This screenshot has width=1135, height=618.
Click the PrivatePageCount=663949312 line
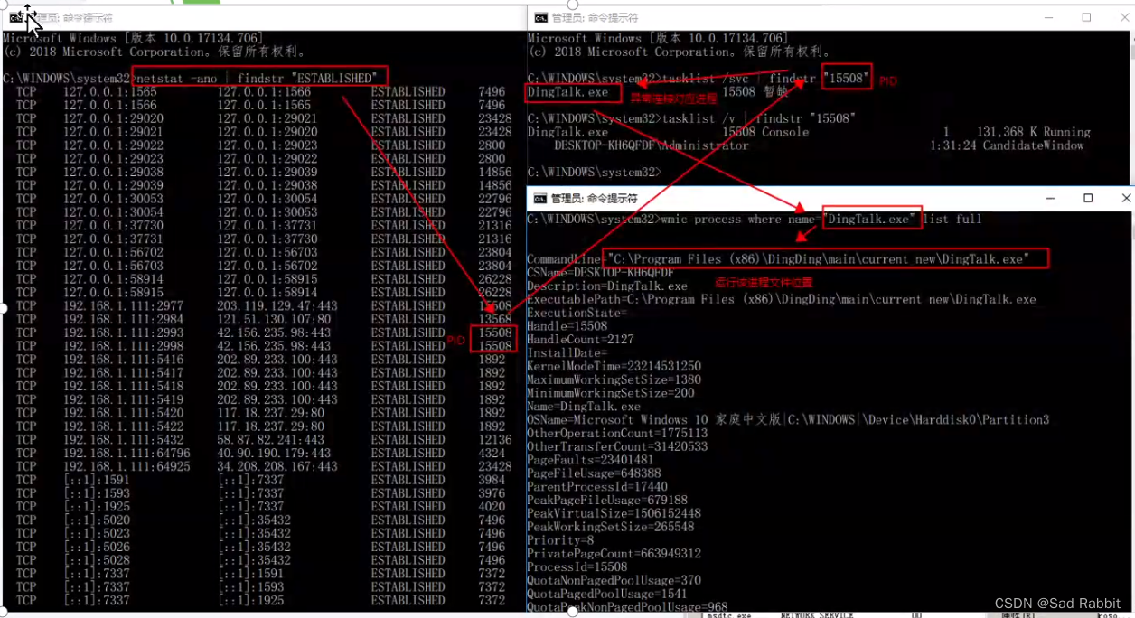coord(614,553)
